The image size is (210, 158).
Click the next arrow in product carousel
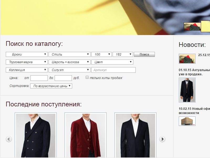click(162, 139)
